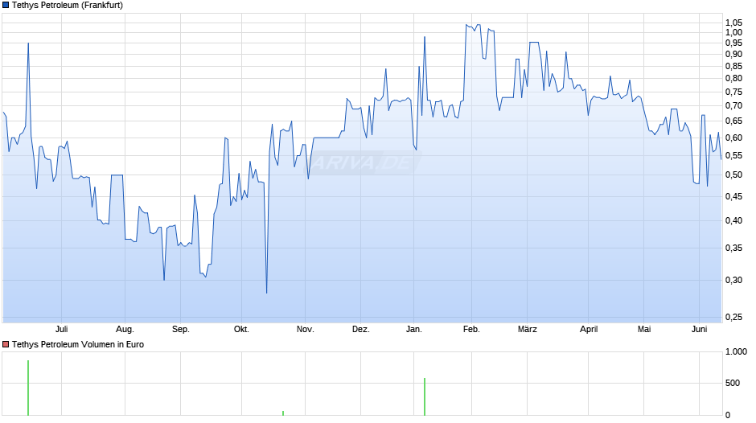Click the 'Aug.' month label
The height and width of the screenshot is (423, 756).
pyautogui.click(x=125, y=329)
